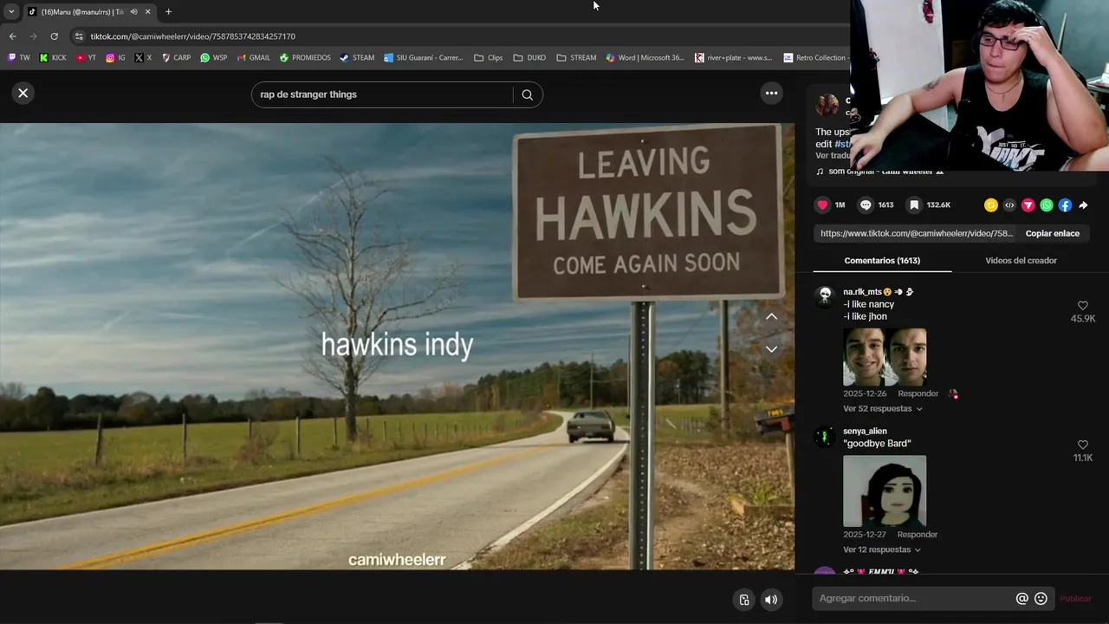Go to the previous video arrow

[771, 317]
